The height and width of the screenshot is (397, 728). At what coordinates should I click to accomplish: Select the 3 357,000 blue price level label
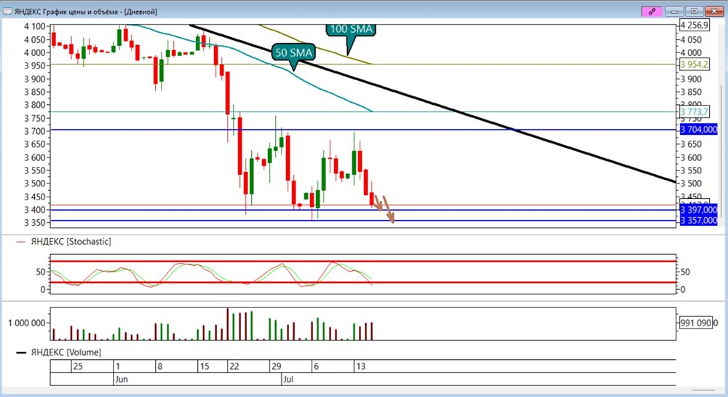[698, 220]
